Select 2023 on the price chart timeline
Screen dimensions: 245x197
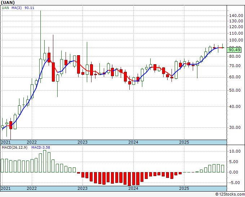(x=83, y=142)
